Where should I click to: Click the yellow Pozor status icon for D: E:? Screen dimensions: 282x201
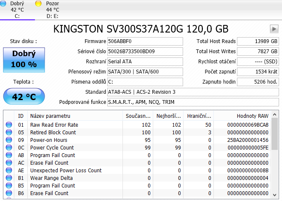38,3
